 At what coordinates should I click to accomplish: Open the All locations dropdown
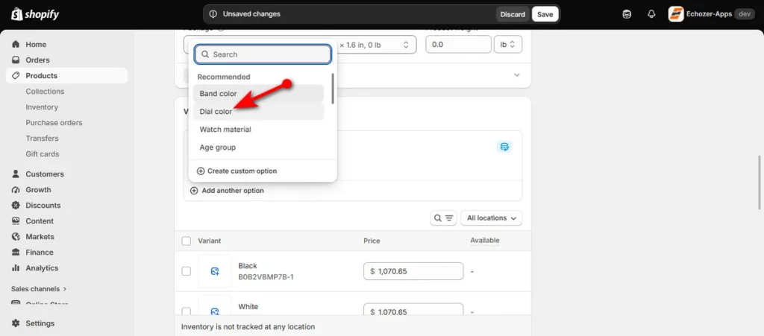click(x=491, y=218)
